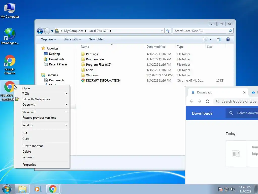
Task: Open the Organize dropdown menu
Action: pyautogui.click(x=48, y=39)
